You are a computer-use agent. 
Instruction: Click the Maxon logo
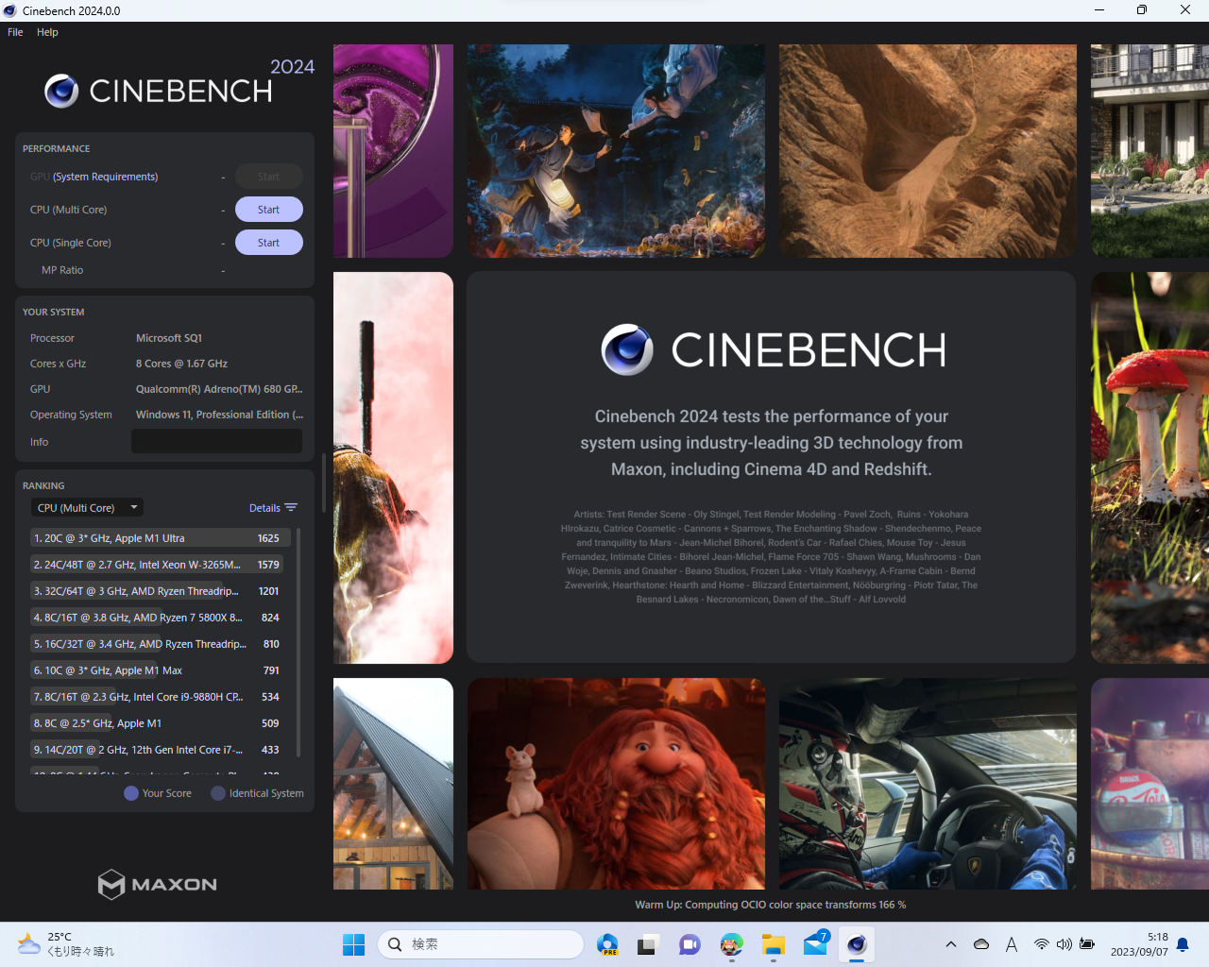point(158,884)
